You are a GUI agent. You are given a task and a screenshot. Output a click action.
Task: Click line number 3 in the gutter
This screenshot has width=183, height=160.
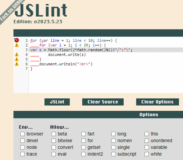point(26,50)
